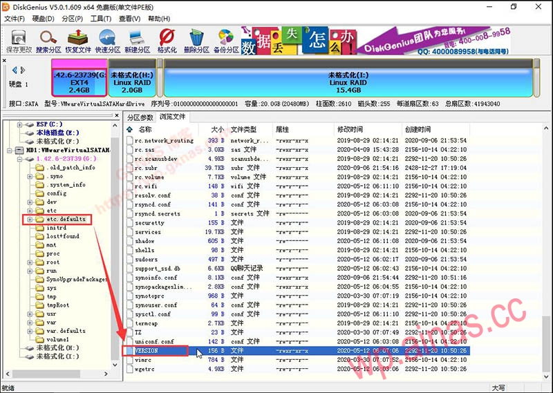The width and height of the screenshot is (553, 393).
Task: Sort files by 大小 column header
Action: point(217,129)
